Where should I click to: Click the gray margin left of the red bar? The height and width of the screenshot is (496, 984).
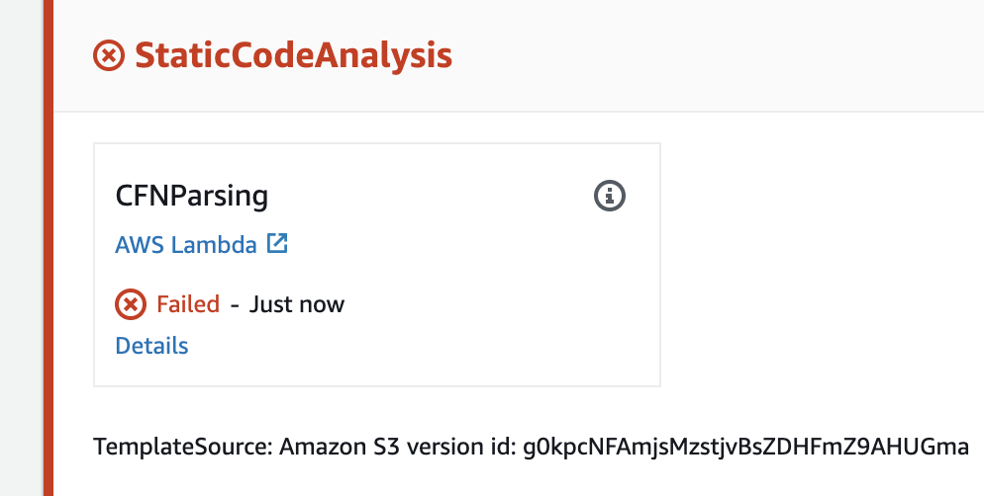[x=22, y=248]
